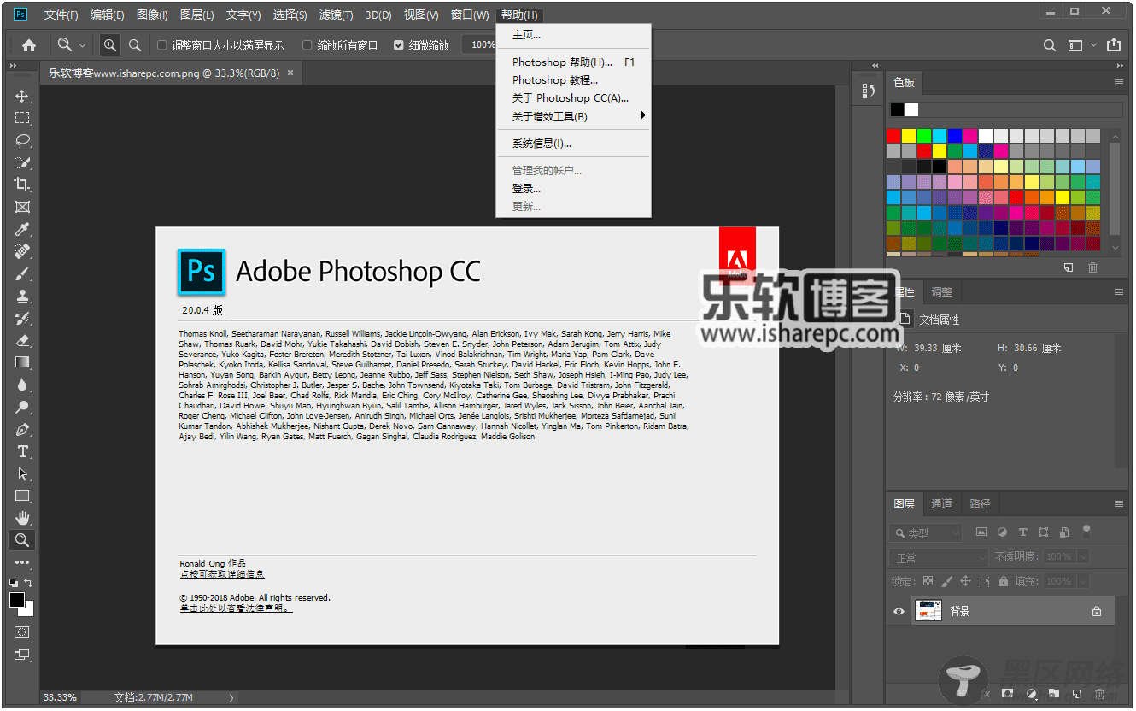Select the Eraser tool
The height and width of the screenshot is (711, 1136).
pyautogui.click(x=22, y=340)
